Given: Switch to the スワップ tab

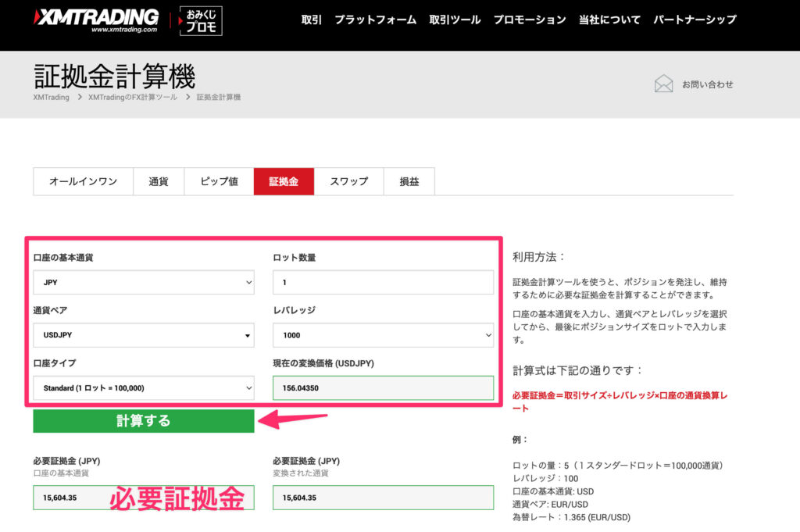Looking at the screenshot, I should pos(348,180).
